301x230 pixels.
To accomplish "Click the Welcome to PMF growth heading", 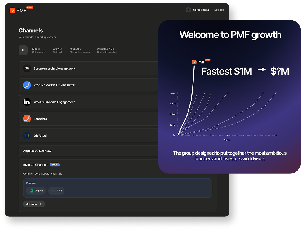I will 230,35.
